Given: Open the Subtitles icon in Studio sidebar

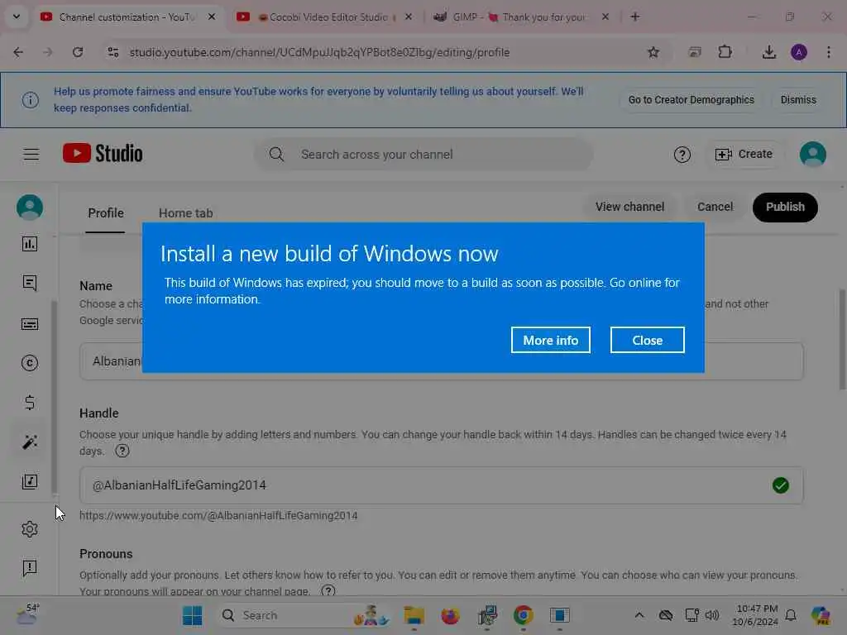Looking at the screenshot, I should [x=30, y=324].
